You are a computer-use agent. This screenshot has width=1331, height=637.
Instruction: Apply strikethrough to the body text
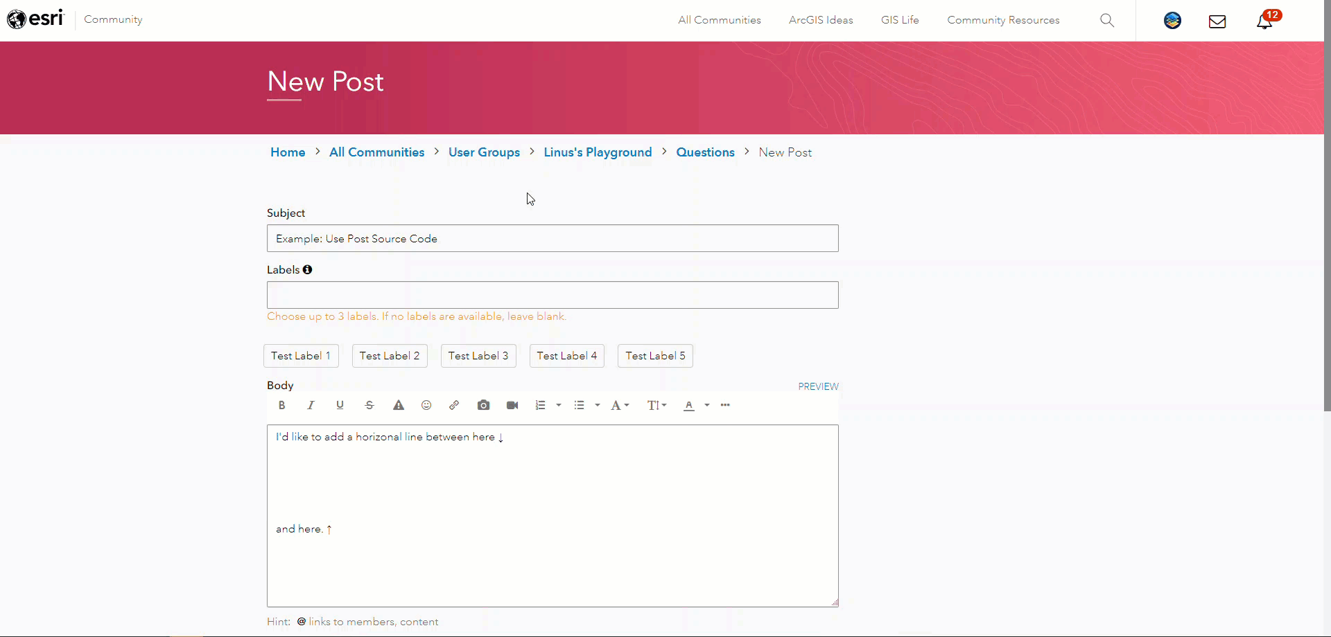pyautogui.click(x=369, y=405)
